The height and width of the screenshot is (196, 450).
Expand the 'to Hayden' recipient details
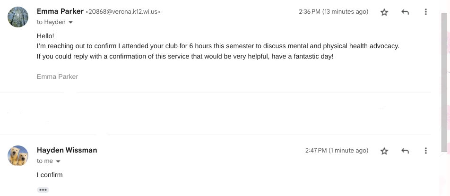(71, 22)
